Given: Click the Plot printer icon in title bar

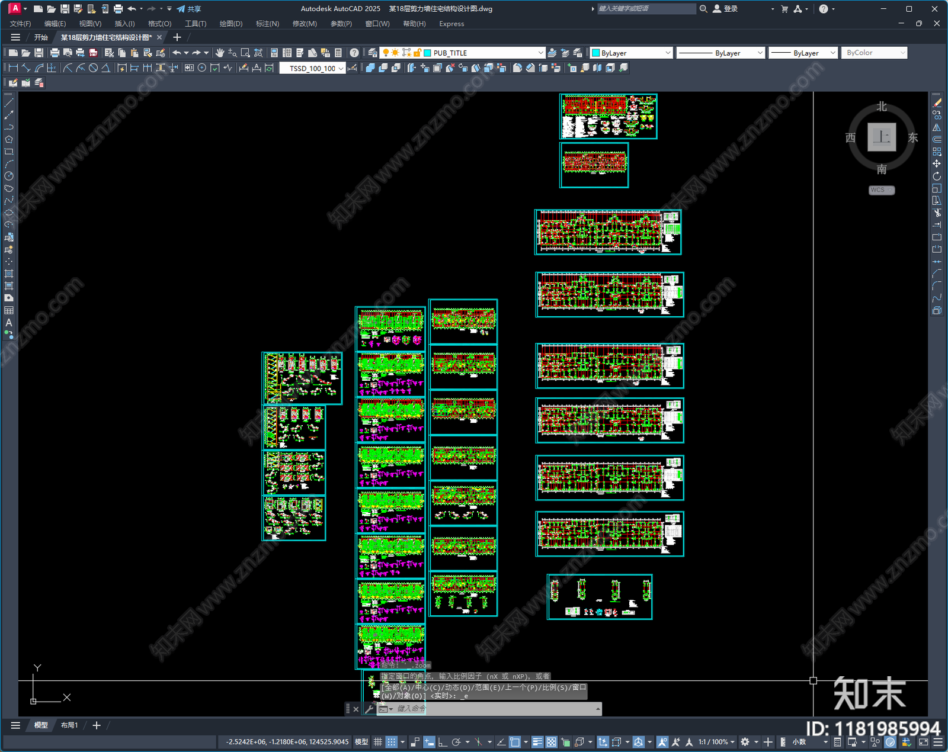Looking at the screenshot, I should pos(118,9).
